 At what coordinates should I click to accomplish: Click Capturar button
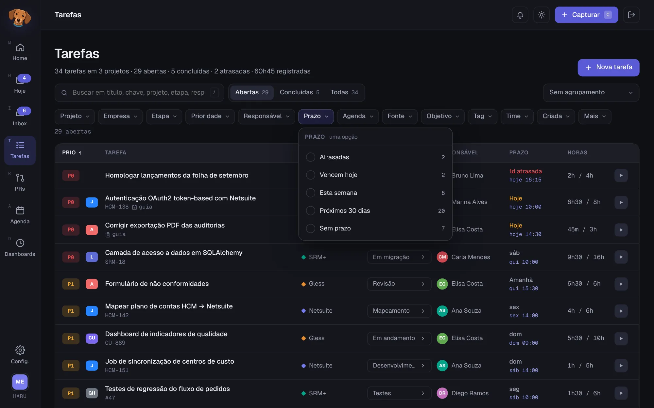pyautogui.click(x=586, y=15)
